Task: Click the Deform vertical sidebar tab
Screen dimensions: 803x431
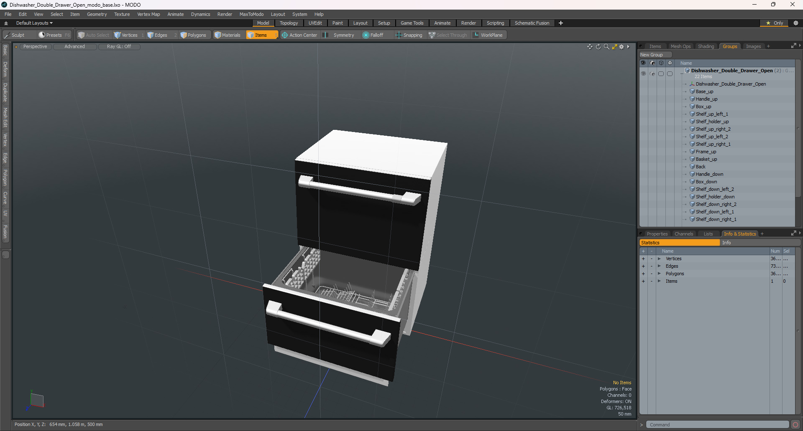Action: tap(5, 69)
